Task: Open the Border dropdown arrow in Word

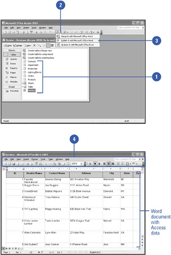Action: click(130, 164)
